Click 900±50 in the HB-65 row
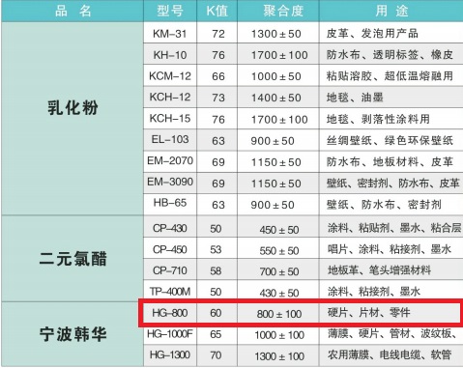Screen dimensions: 463x368 [x=273, y=205]
